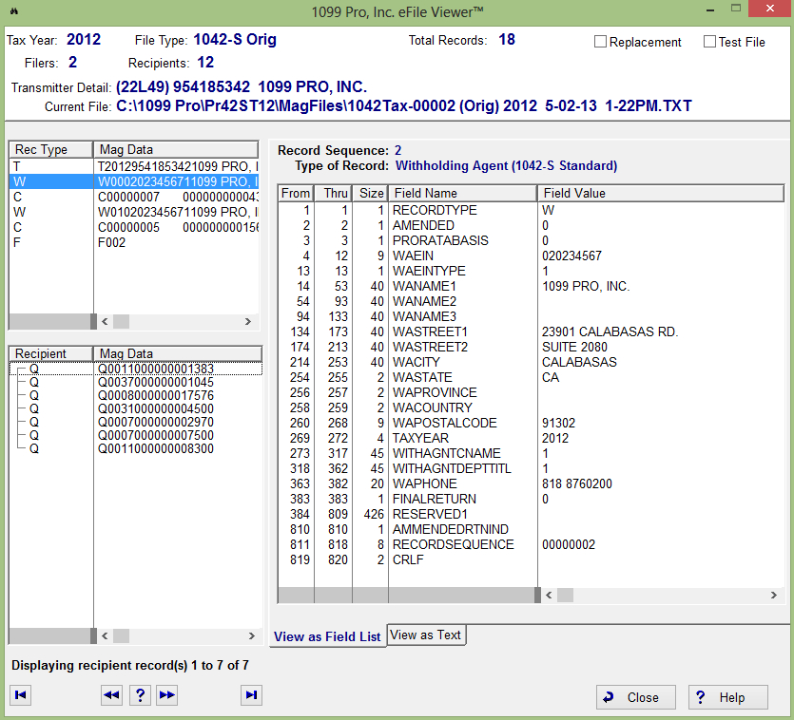Jump to last recipient record page
Image resolution: width=794 pixels, height=720 pixels.
point(251,696)
